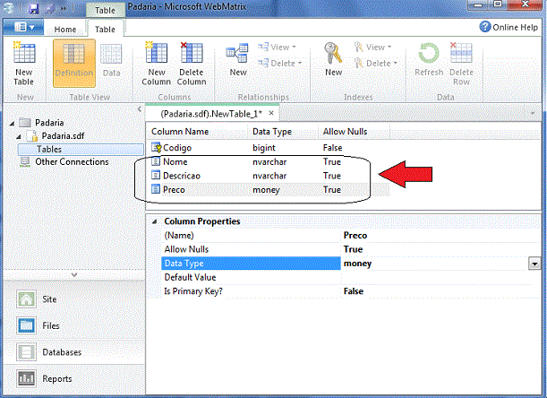This screenshot has height=398, width=547.
Task: Toggle Allow Nulls property value True
Action: tap(353, 249)
